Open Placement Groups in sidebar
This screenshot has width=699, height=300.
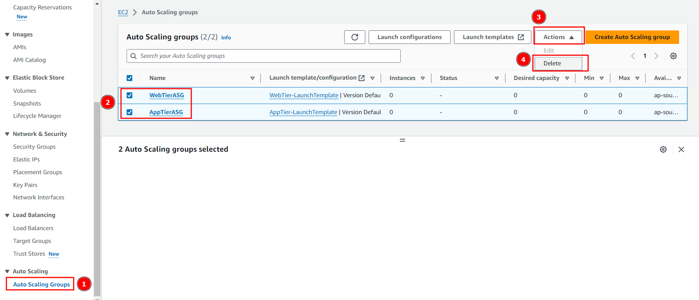pos(38,172)
